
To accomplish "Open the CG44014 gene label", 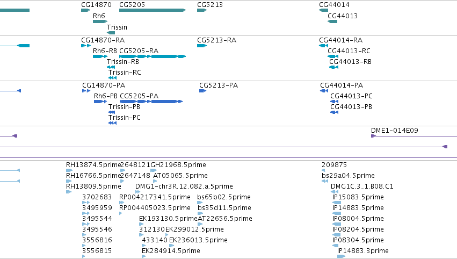I will click(334, 5).
